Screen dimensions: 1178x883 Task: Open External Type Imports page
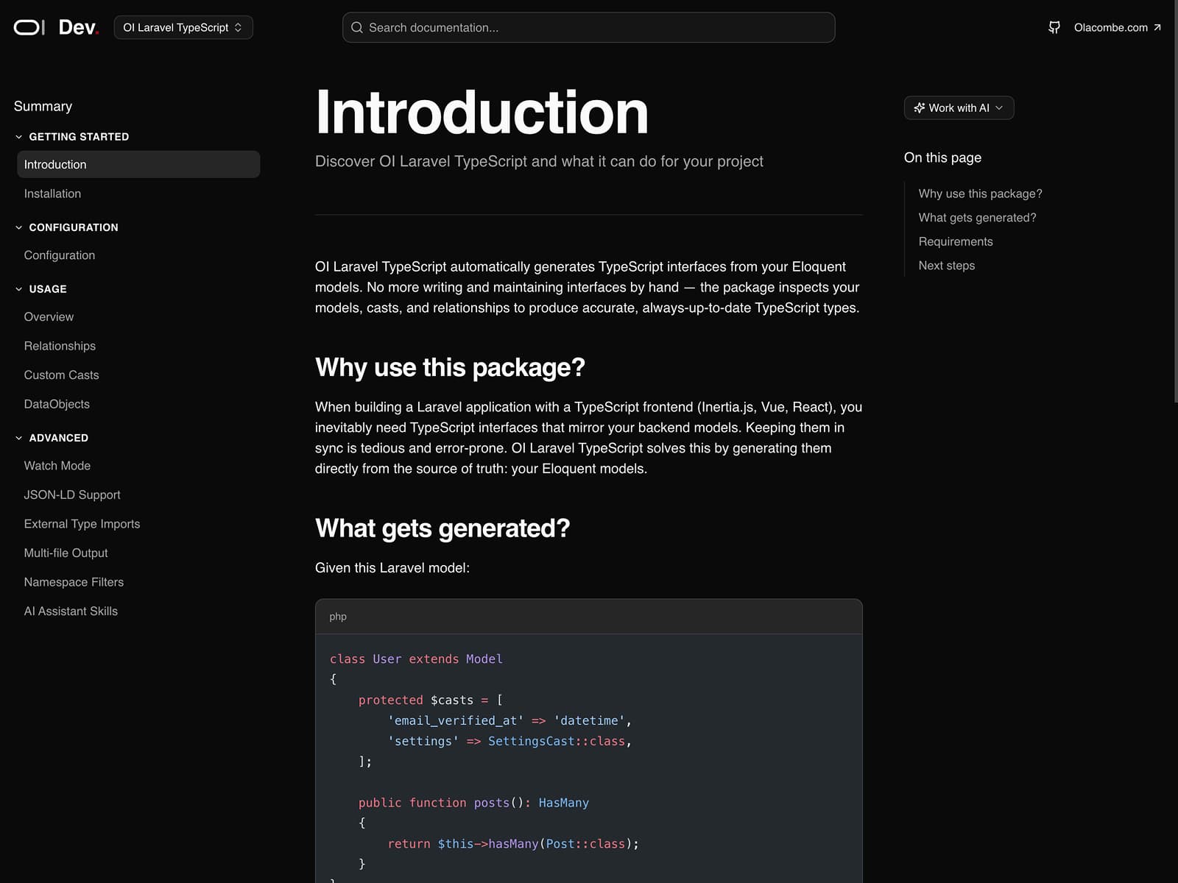82,524
